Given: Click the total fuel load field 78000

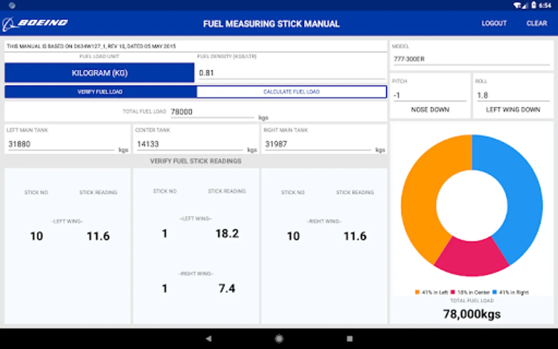Looking at the screenshot, I should 212,112.
